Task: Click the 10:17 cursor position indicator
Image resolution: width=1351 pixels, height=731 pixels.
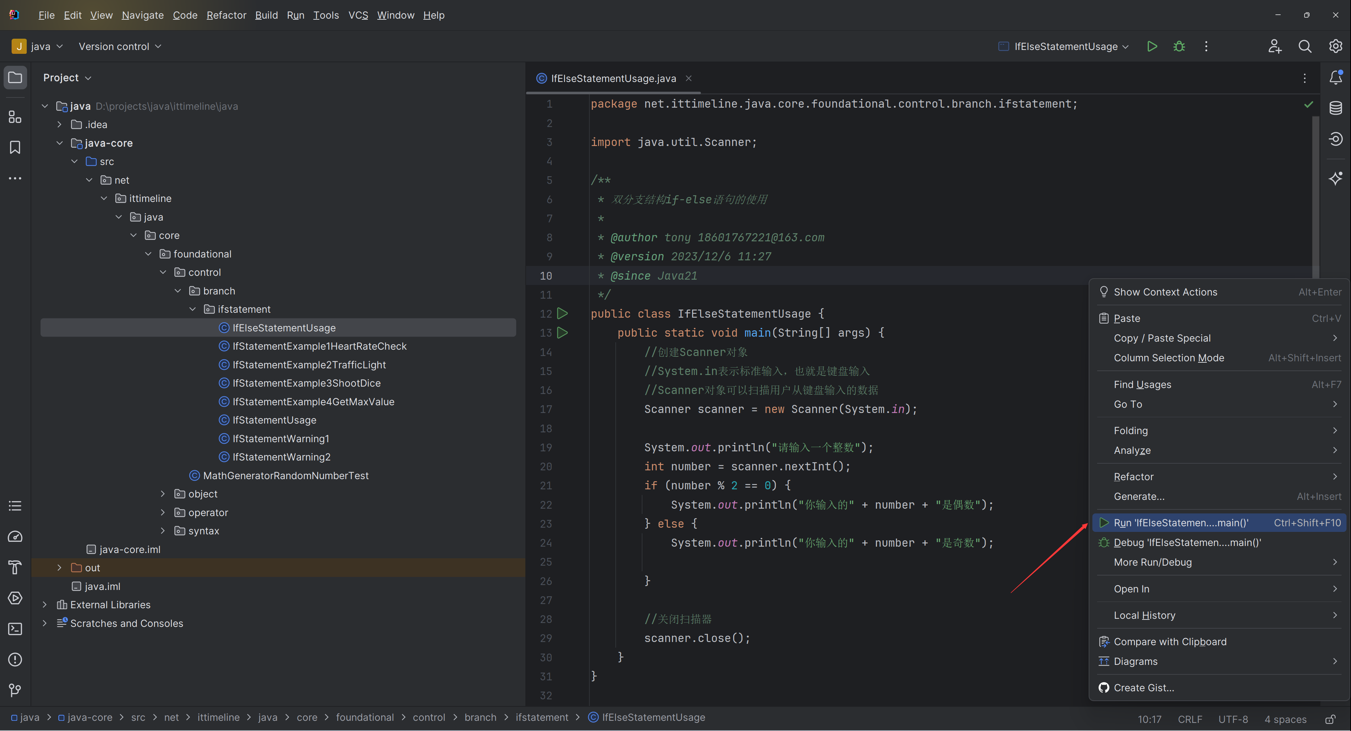Action: 1149,719
